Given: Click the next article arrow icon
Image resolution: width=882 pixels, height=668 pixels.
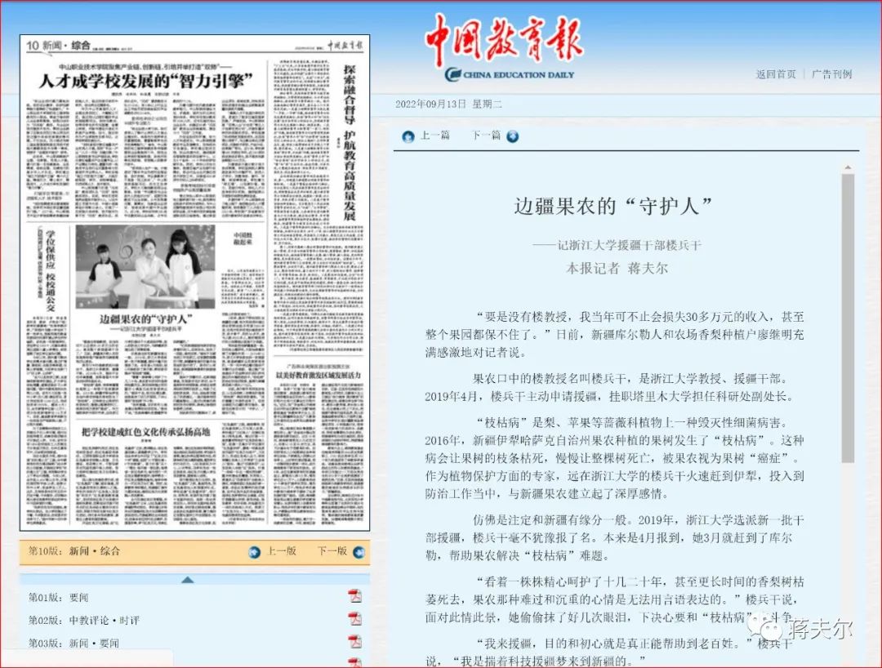Looking at the screenshot, I should click(512, 136).
